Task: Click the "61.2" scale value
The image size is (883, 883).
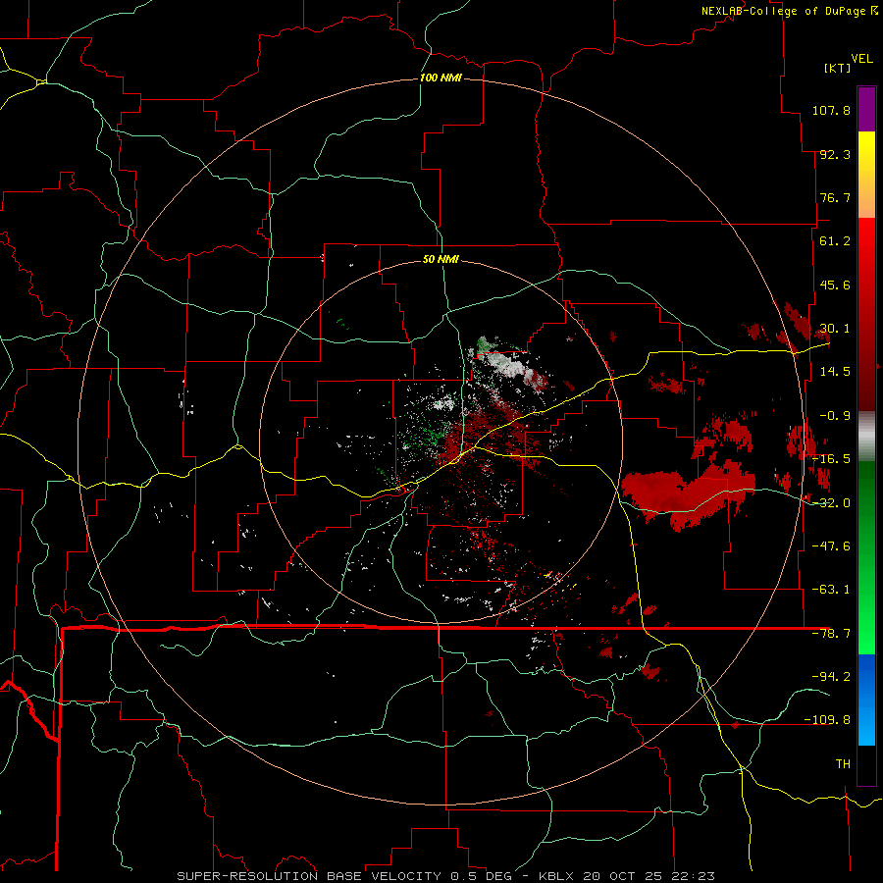Action: point(835,241)
